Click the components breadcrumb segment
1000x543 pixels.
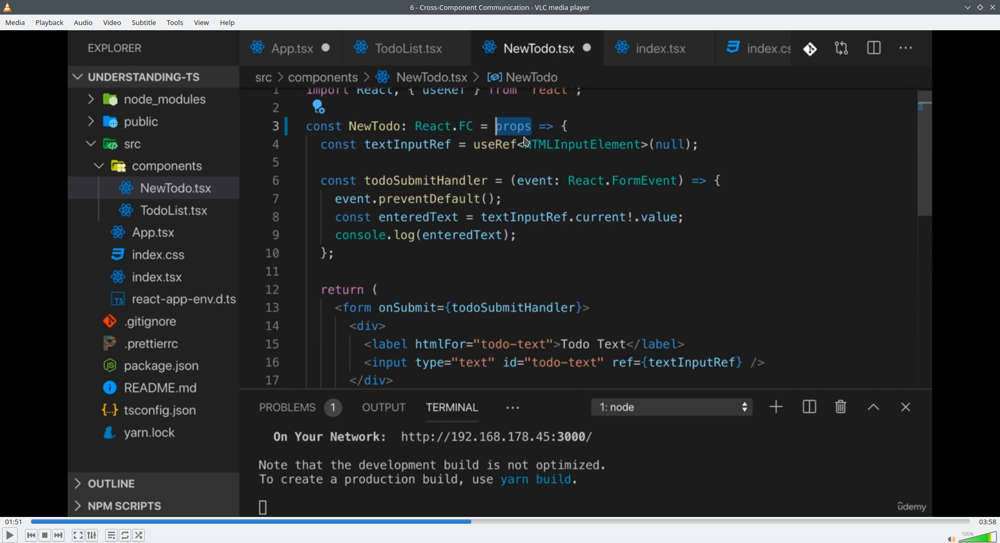point(323,78)
